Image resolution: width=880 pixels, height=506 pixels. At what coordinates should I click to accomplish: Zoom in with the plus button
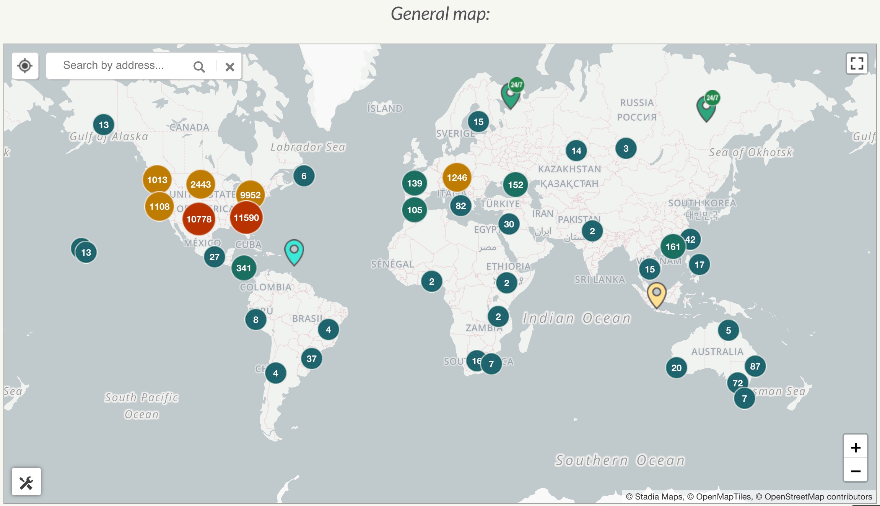click(x=856, y=447)
